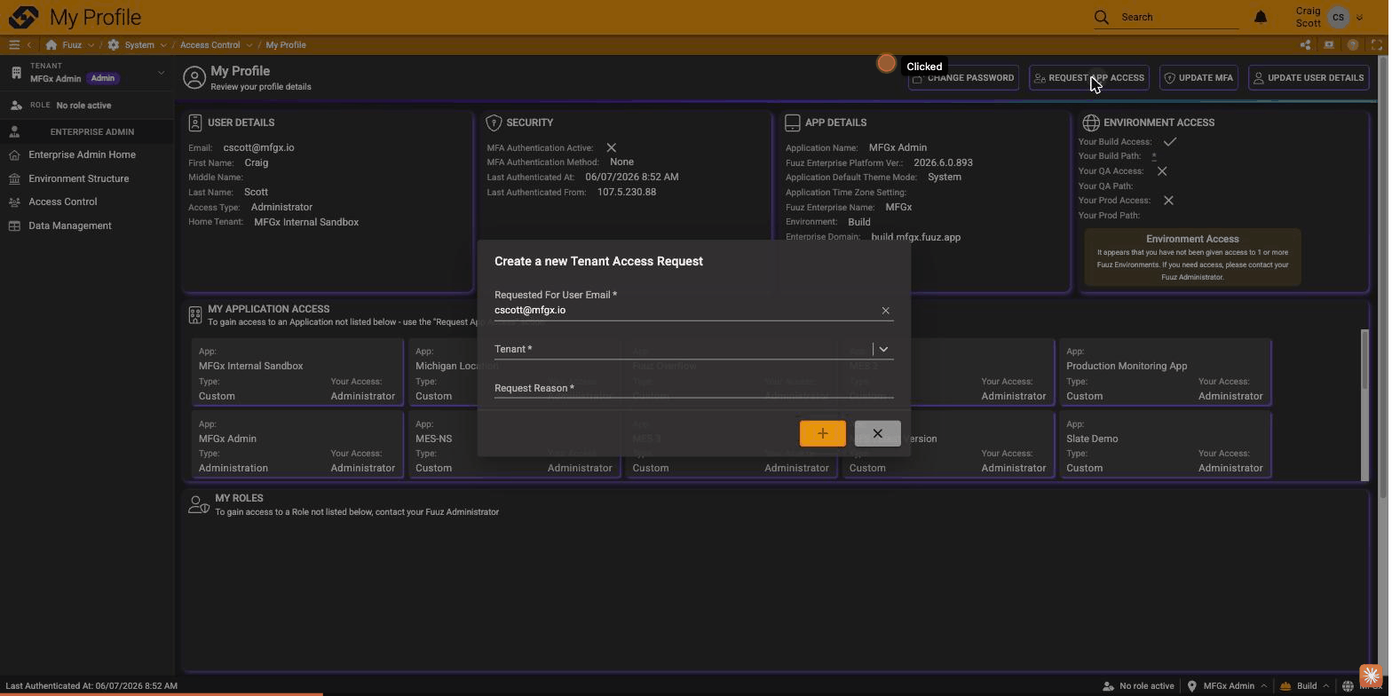Expand the user menu double chevron

1359,17
